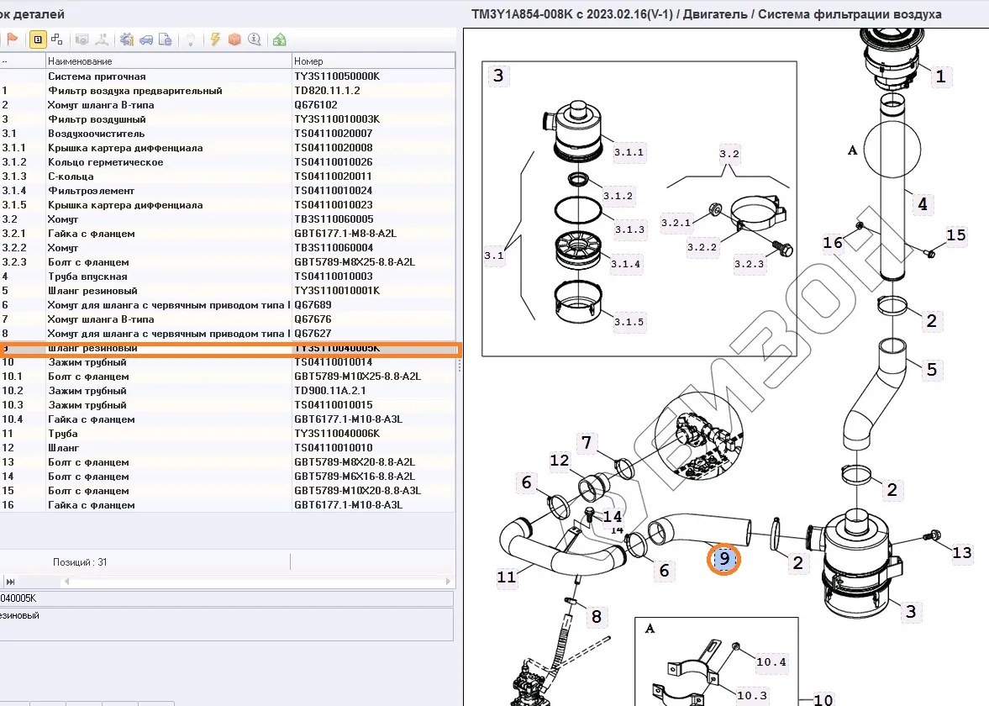Open the gear with info icon
The width and height of the screenshot is (989, 706).
(x=128, y=40)
